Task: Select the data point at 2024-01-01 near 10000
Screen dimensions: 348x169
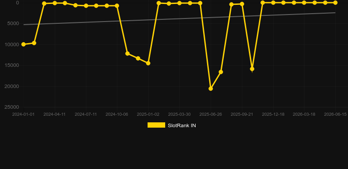Action: [x=23, y=44]
